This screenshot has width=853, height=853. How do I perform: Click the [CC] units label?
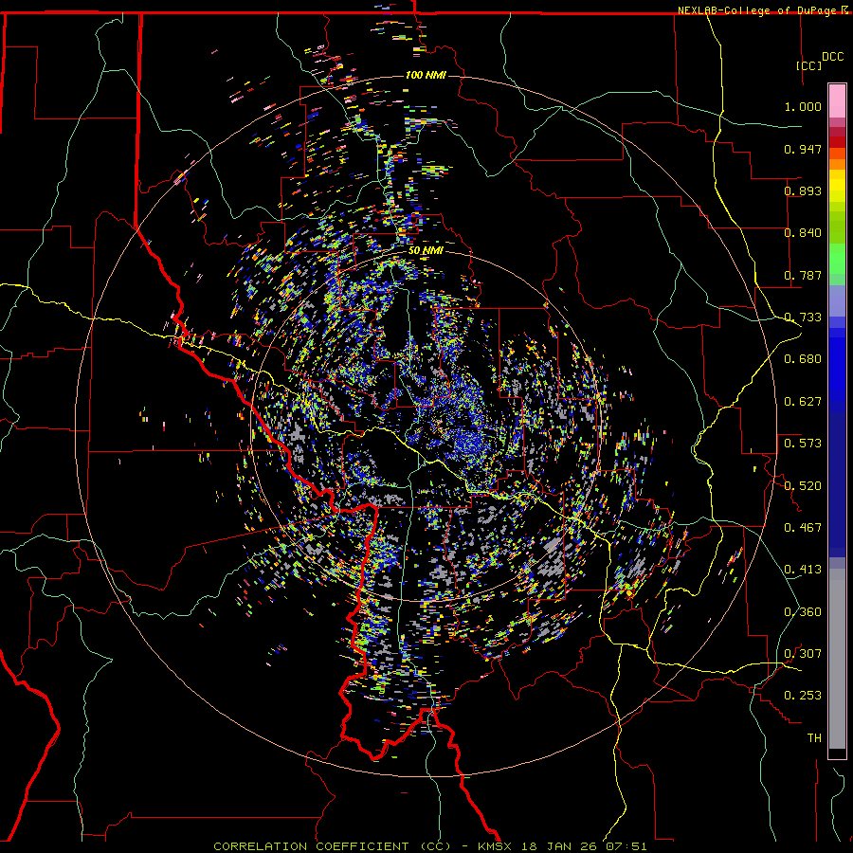[x=808, y=65]
